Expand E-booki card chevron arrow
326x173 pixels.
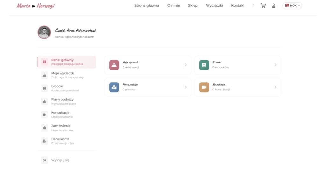pyautogui.click(x=275, y=65)
